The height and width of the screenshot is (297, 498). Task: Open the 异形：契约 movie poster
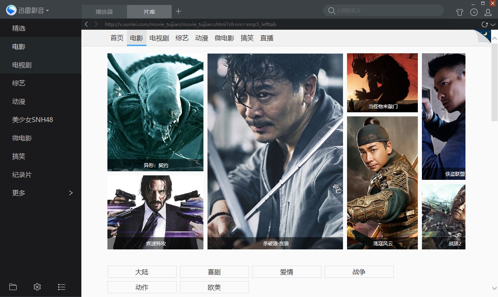[155, 112]
